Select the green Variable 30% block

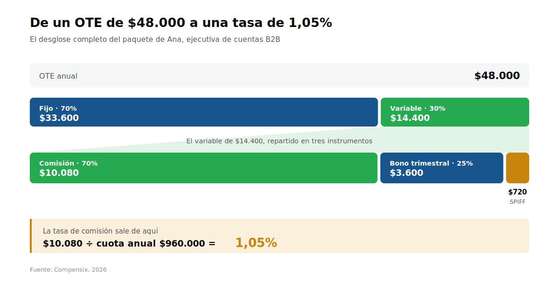point(455,112)
